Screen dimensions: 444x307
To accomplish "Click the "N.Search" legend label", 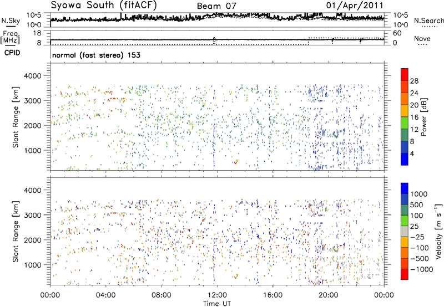I will coord(428,21).
